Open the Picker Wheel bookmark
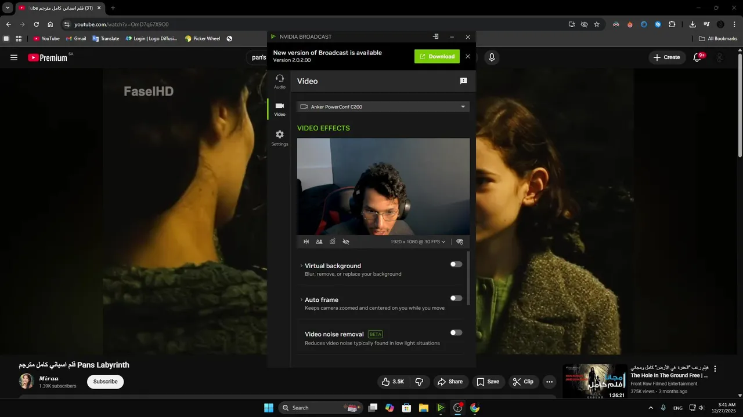The height and width of the screenshot is (417, 743). (x=203, y=39)
